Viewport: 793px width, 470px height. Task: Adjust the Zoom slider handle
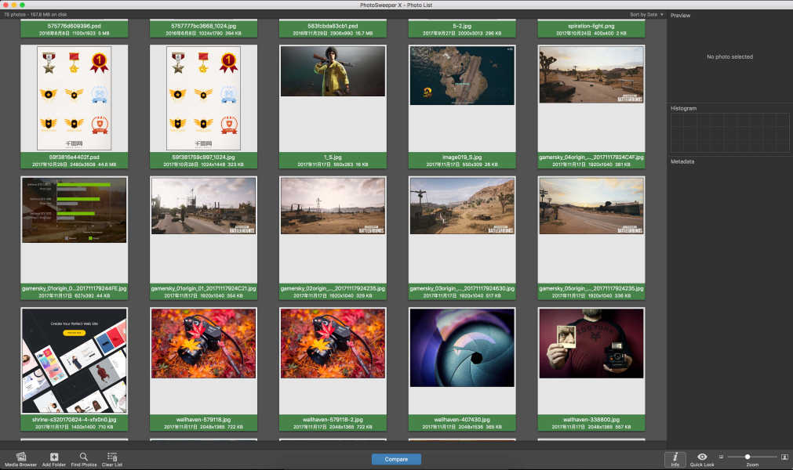(748, 456)
